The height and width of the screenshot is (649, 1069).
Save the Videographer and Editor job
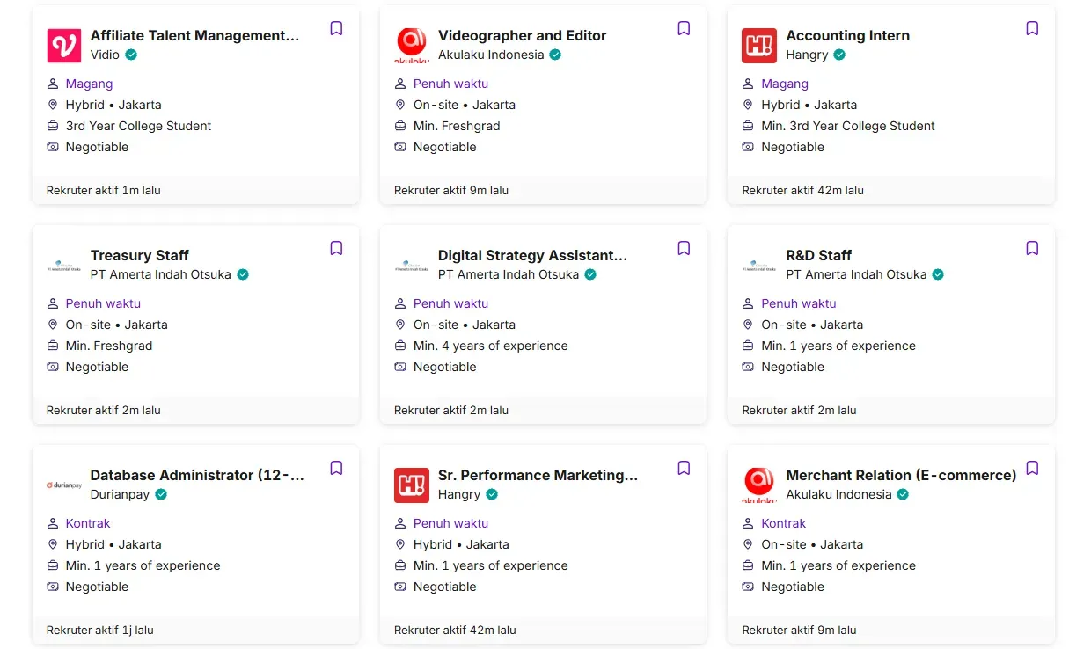point(684,29)
